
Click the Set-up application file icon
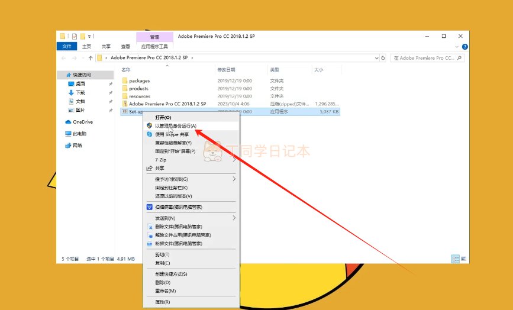125,111
